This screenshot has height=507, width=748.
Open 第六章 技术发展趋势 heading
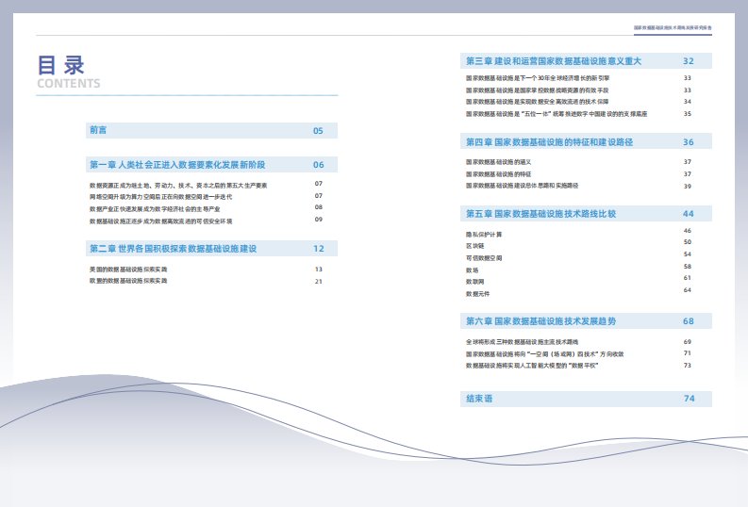coord(540,321)
